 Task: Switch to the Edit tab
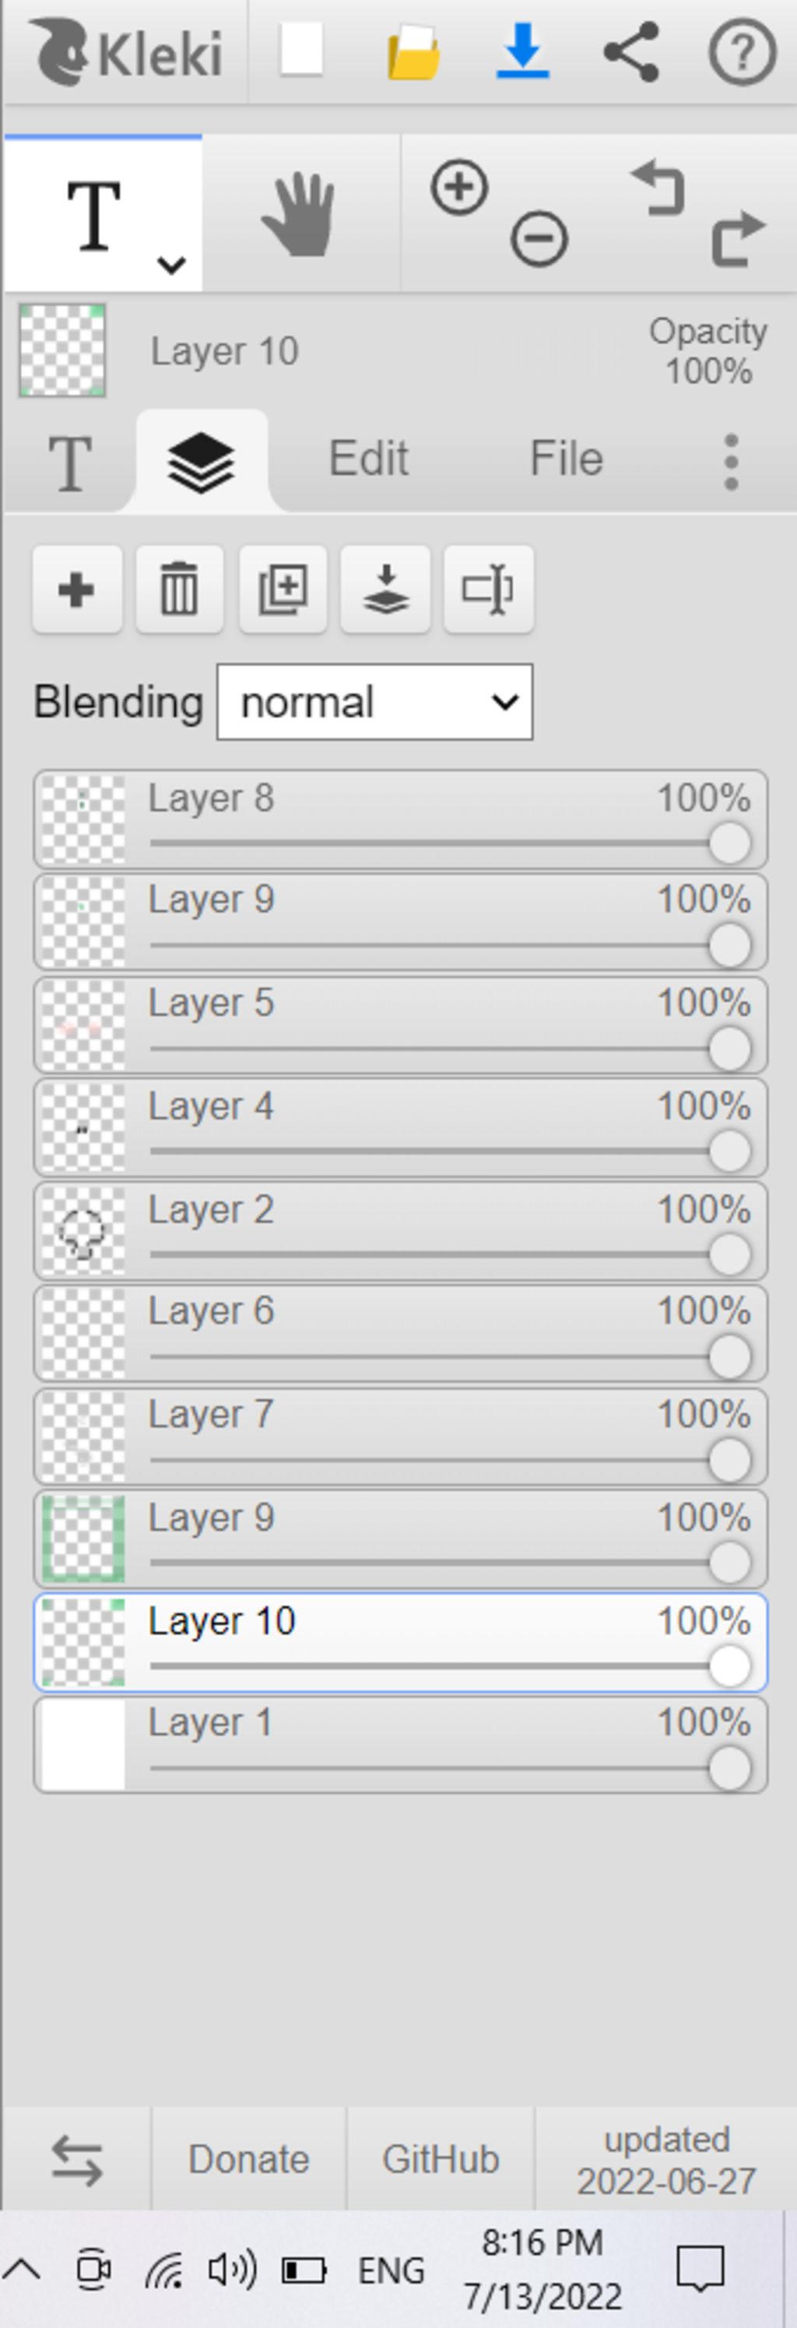(369, 458)
